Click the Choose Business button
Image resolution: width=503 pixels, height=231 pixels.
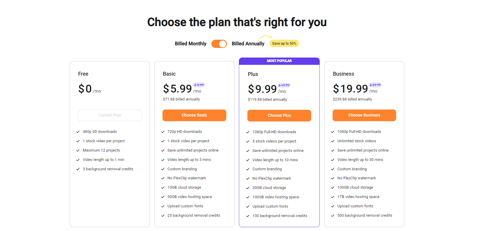pyautogui.click(x=364, y=115)
